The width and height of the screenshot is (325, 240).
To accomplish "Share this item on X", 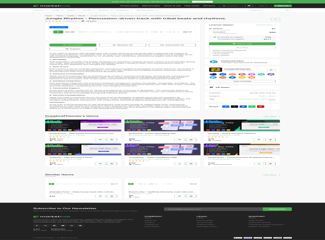I will click(234, 106).
